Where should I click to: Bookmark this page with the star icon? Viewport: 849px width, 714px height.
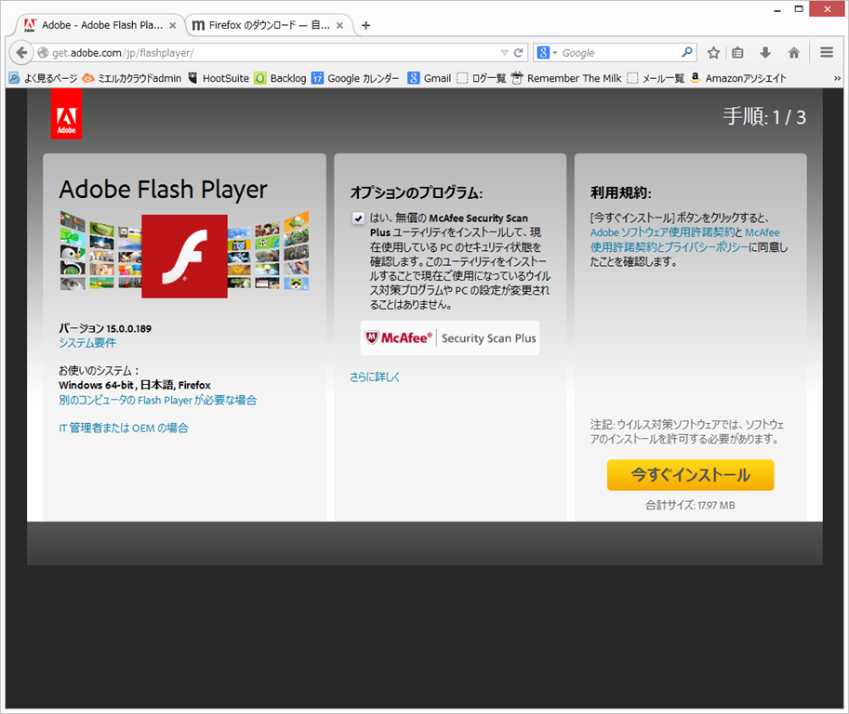click(713, 52)
